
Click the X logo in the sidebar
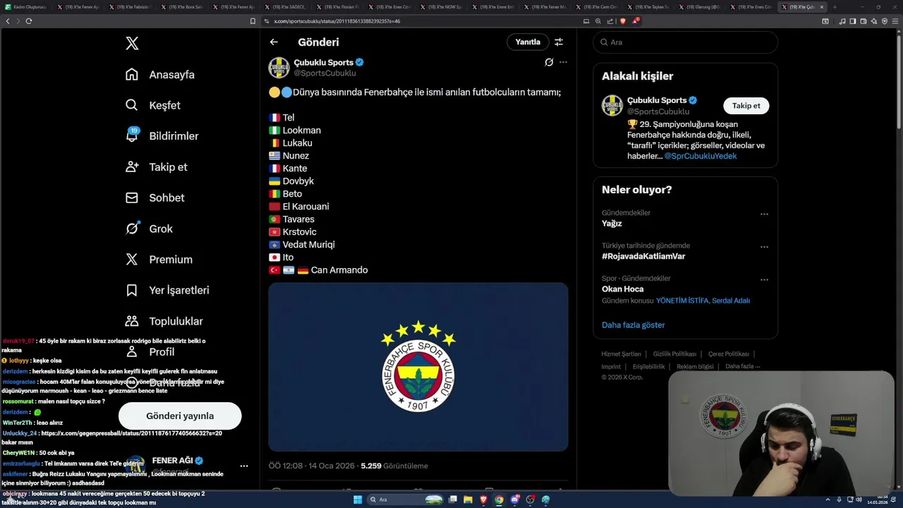132,44
